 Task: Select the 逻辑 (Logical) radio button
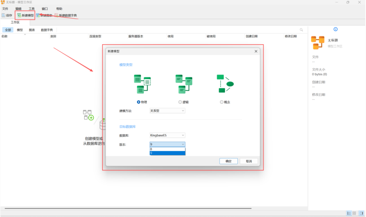(180, 102)
